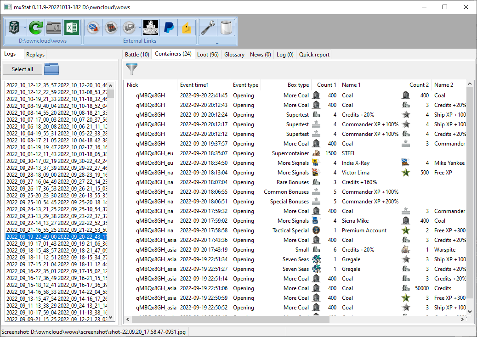The height and width of the screenshot is (337, 477).
Task: Click the green refresh arrow icon
Action: [36, 28]
